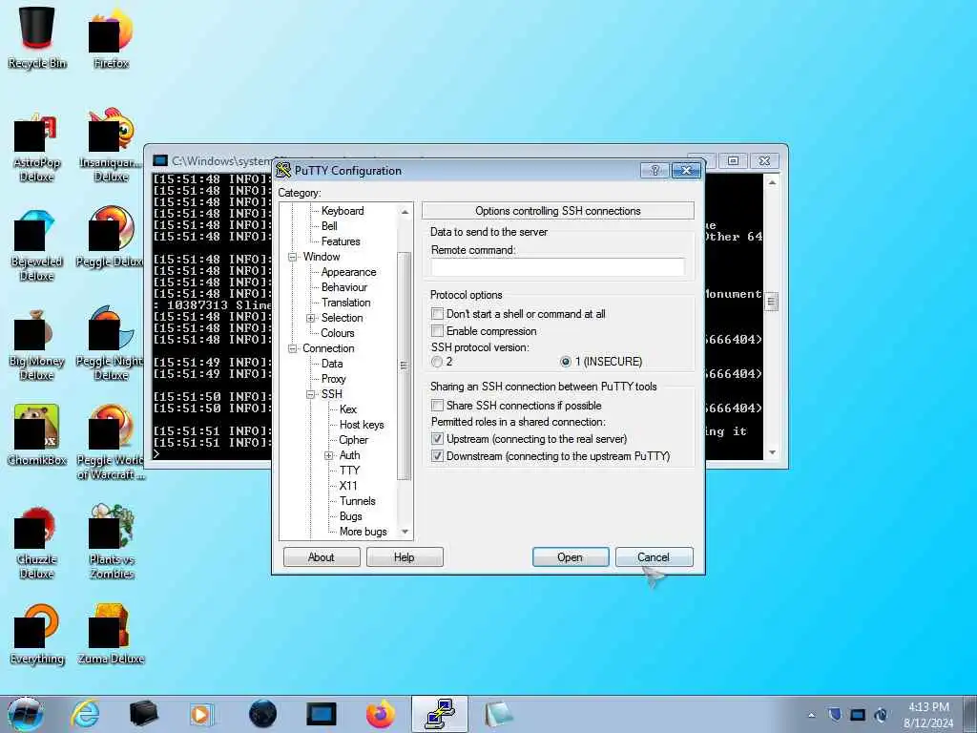Image resolution: width=977 pixels, height=733 pixels.
Task: Click the About button
Action: pos(322,557)
